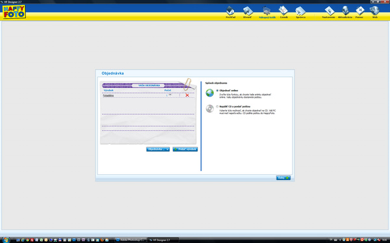The image size is (390, 243).
Task: Adjust the Počet quantity stepper
Action: 170,95
